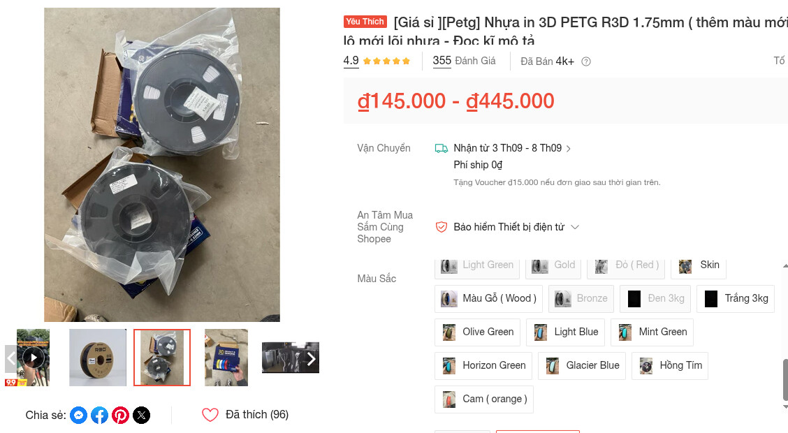Choose the Glacier Blue variant

click(582, 366)
